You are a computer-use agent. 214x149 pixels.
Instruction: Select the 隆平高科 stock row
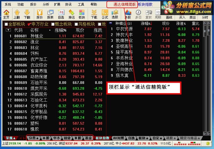[x=155, y=52]
